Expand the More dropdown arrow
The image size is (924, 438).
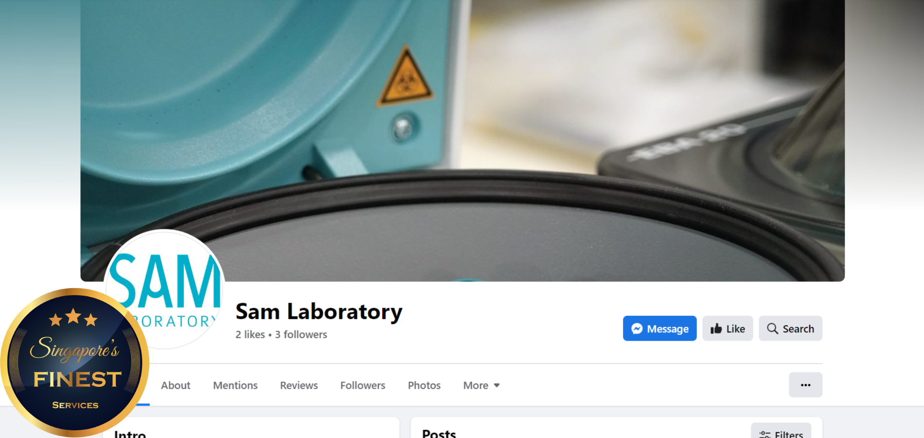point(497,385)
